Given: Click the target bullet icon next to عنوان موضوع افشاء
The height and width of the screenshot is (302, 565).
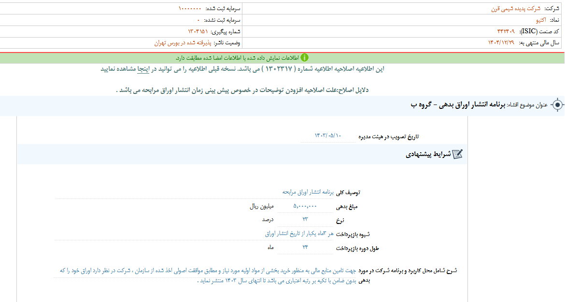Looking at the screenshot, I should point(559,104).
